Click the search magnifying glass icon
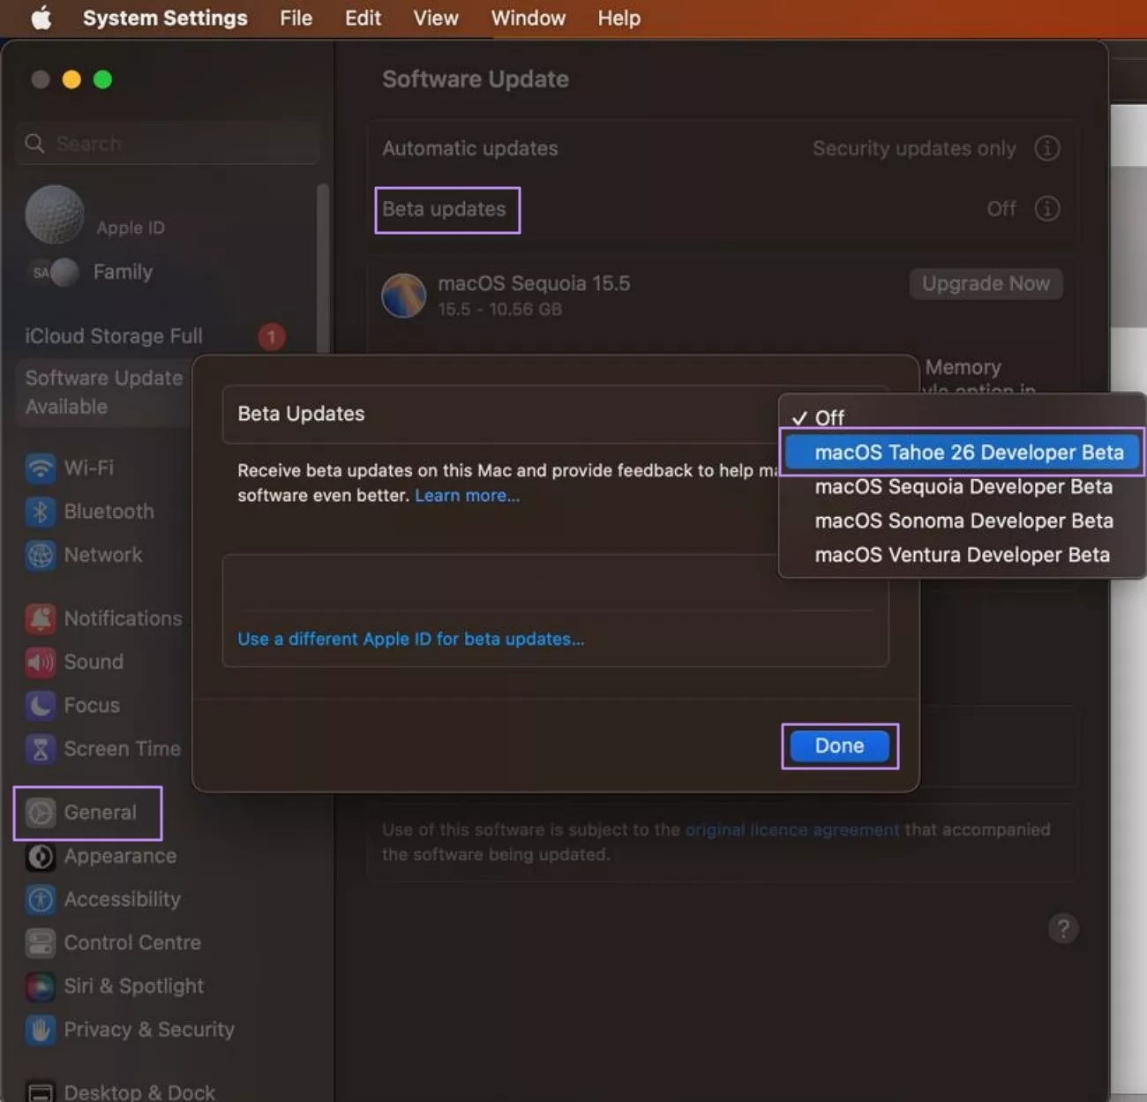Screen dimensions: 1147x1102 coord(34,143)
